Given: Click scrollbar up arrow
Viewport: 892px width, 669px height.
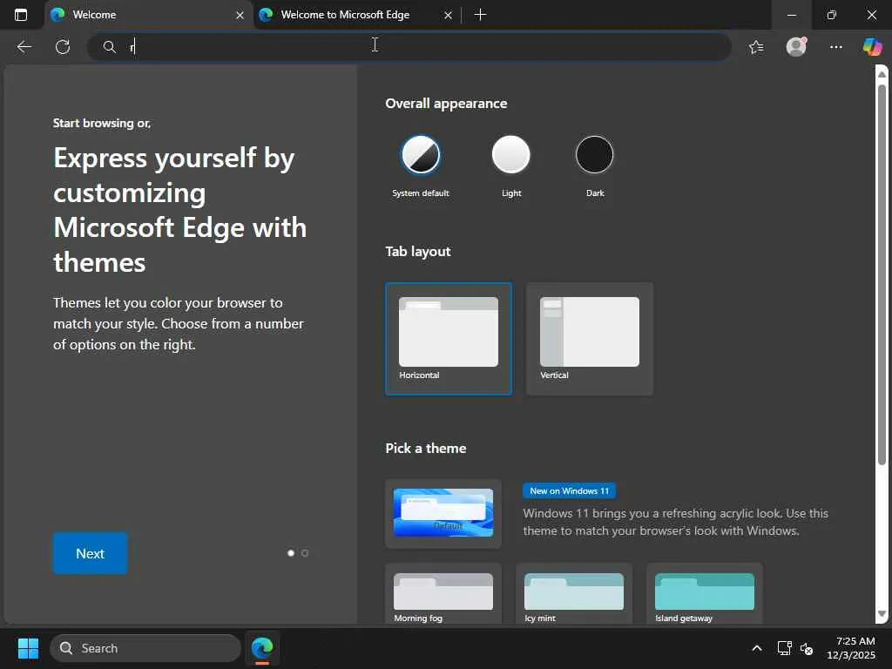Looking at the screenshot, I should point(882,74).
